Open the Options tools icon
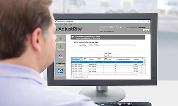Viewport: 178px width, 106px height. [x=61, y=55]
